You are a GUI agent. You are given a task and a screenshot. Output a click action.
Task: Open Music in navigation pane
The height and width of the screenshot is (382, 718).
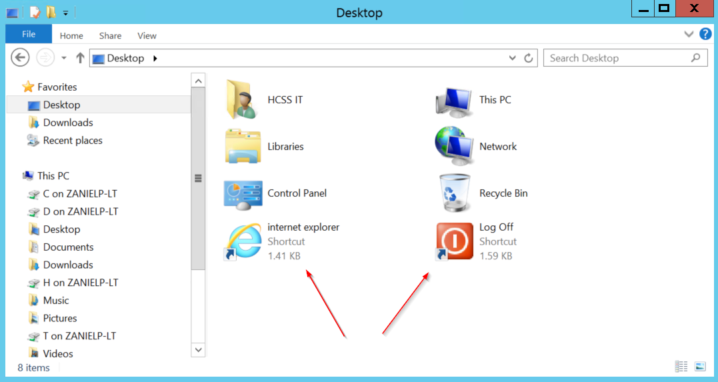(56, 301)
